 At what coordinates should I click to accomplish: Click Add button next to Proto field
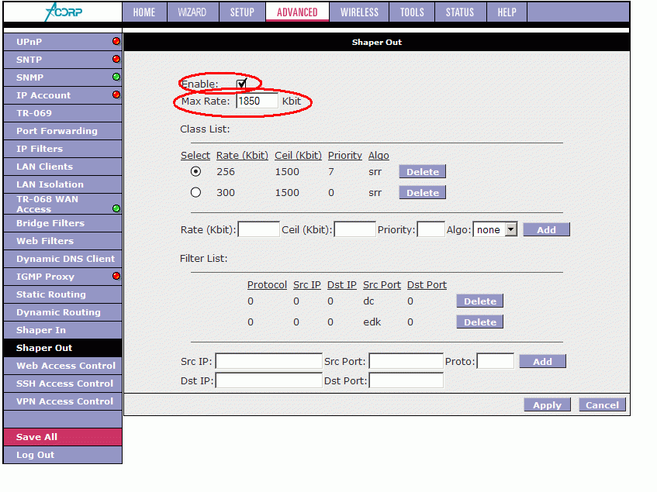(x=543, y=362)
